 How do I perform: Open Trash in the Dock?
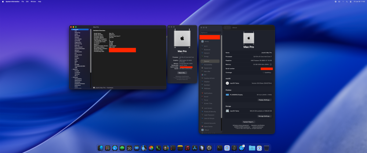pyautogui.click(x=266, y=148)
